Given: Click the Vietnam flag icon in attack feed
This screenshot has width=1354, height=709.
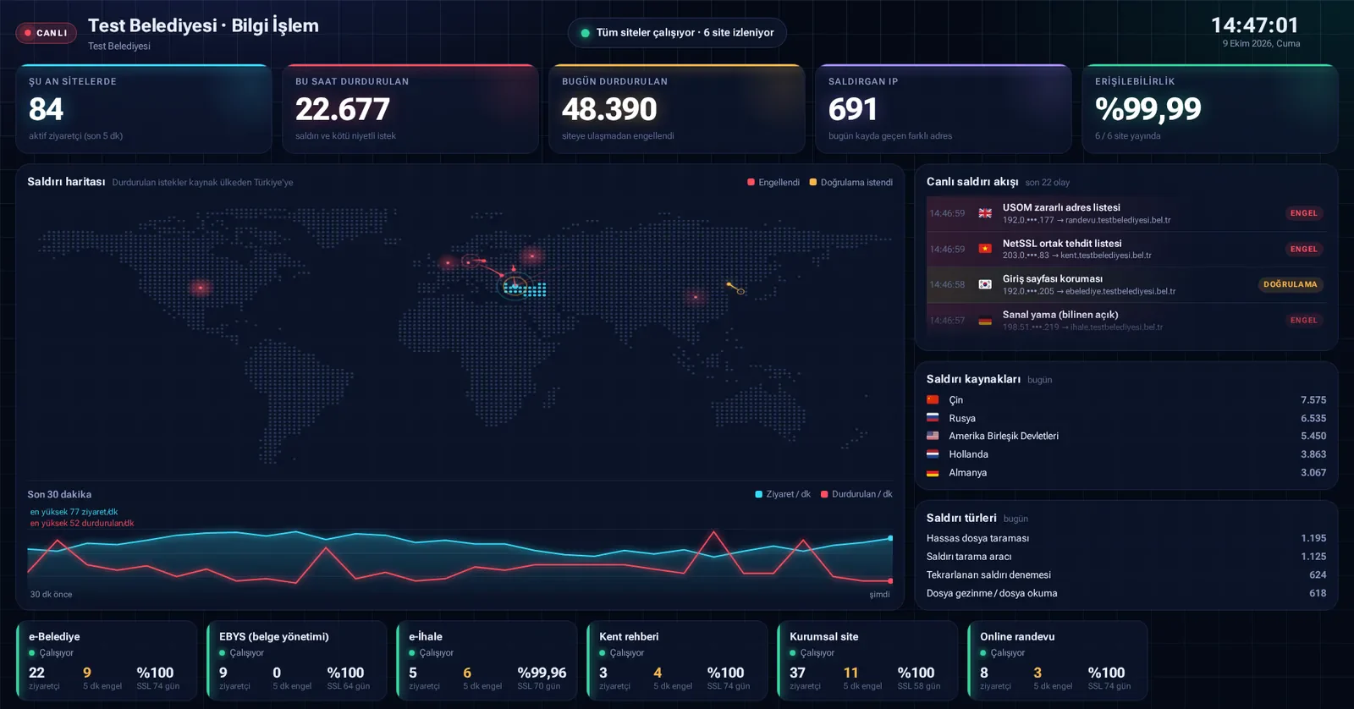Looking at the screenshot, I should coord(985,249).
